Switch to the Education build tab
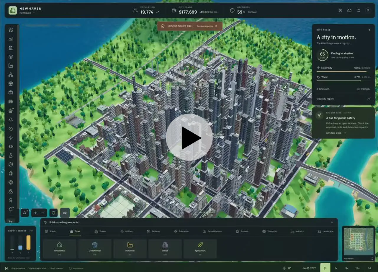This screenshot has height=272, width=378. point(181,231)
